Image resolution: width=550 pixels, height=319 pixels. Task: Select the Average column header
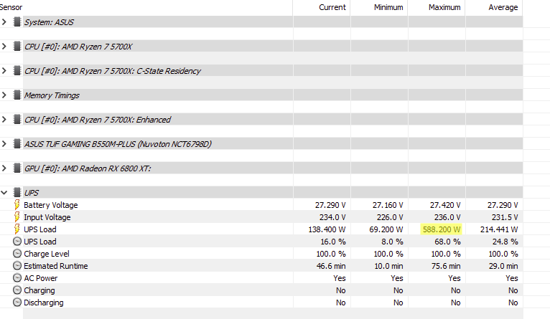tap(494, 7)
